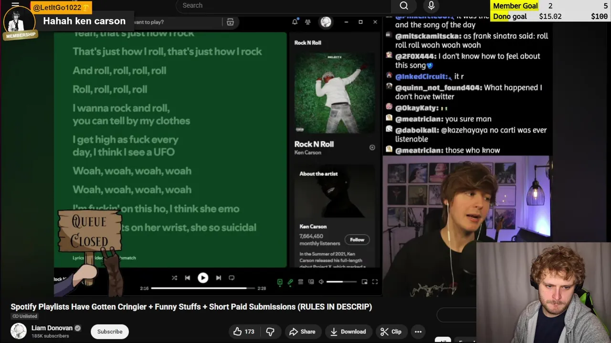This screenshot has width=611, height=343.
Task: Click the Rock N Roll album cover
Action: coord(335,93)
